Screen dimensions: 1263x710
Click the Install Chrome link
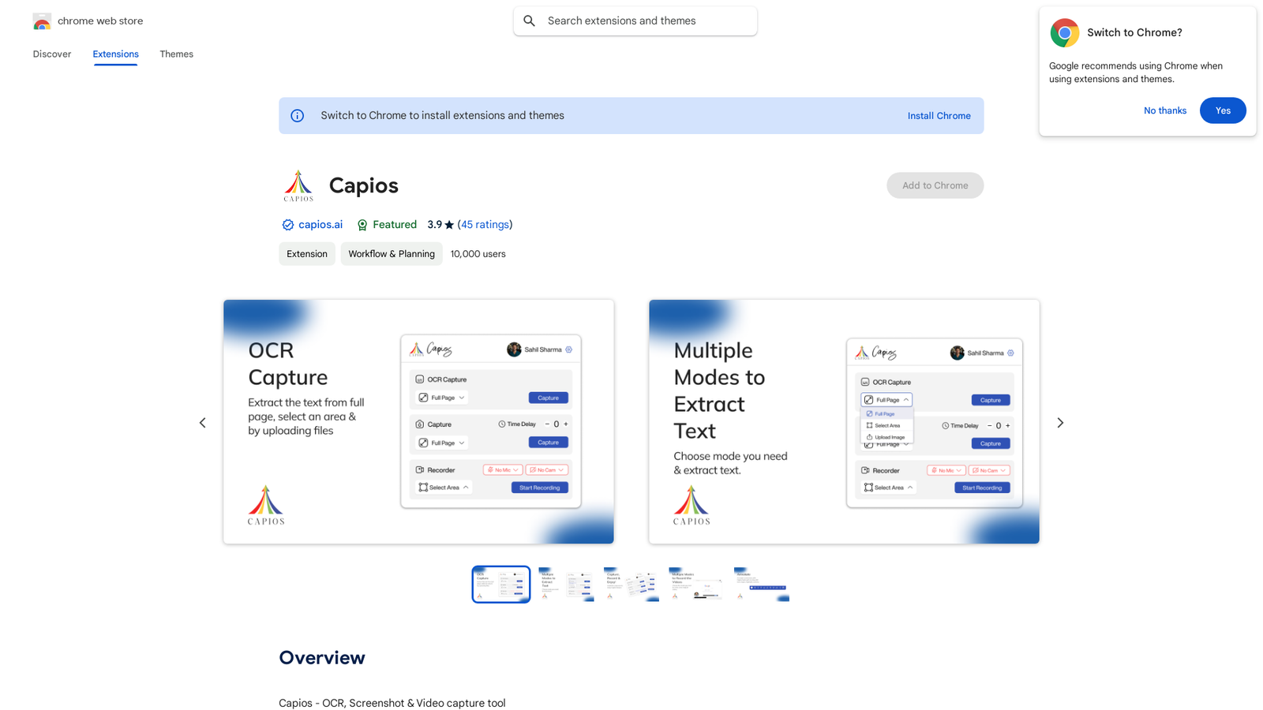click(939, 116)
